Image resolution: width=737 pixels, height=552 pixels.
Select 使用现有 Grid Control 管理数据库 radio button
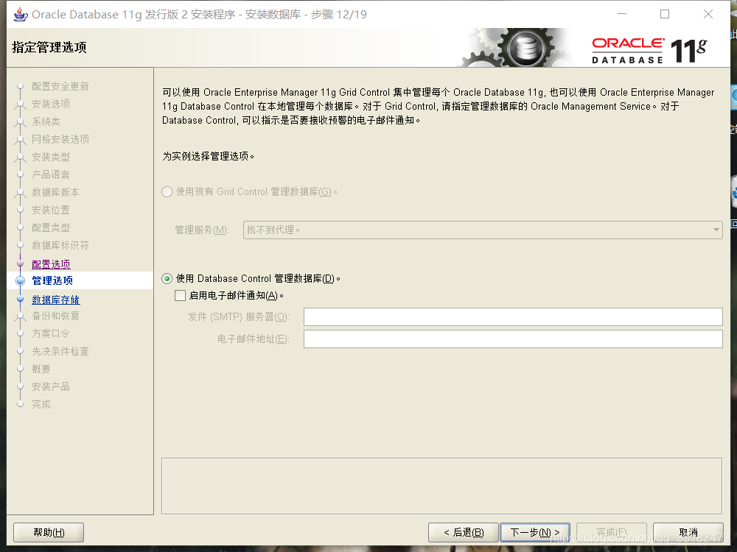[x=167, y=192]
